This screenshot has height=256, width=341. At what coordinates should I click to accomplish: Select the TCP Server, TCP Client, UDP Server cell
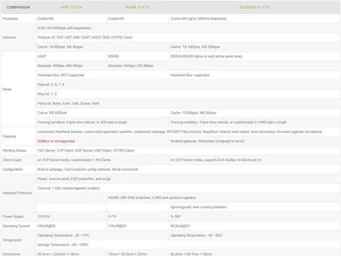pos(188,151)
